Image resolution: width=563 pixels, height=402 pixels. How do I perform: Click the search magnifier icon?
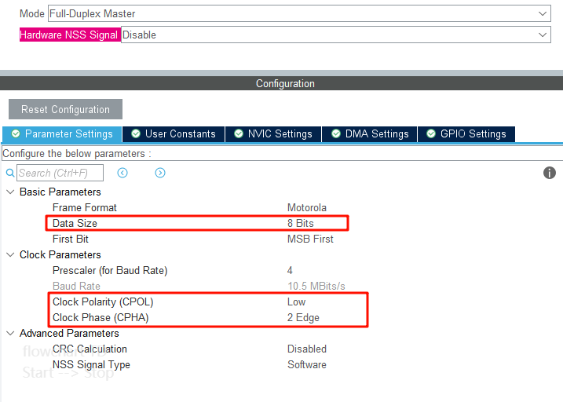click(10, 173)
